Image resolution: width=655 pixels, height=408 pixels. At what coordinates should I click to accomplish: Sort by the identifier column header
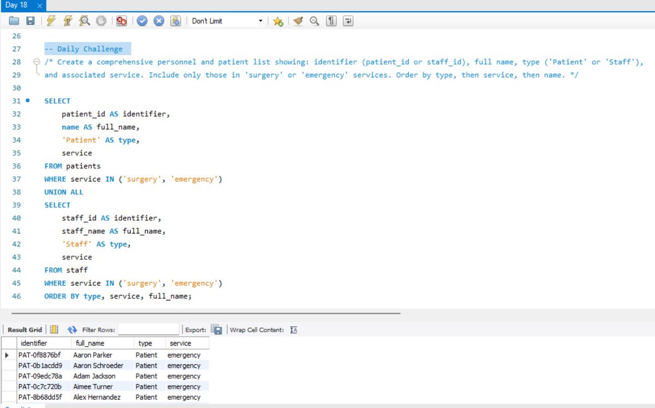43,343
